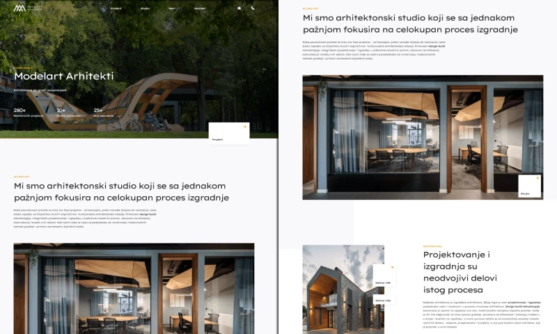
Task: Click the phone icon in header
Action: (x=253, y=8)
